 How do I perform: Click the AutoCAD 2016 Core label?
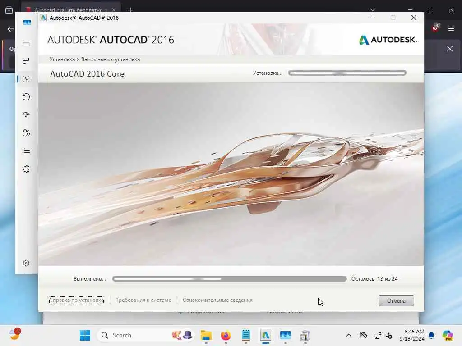pyautogui.click(x=87, y=73)
